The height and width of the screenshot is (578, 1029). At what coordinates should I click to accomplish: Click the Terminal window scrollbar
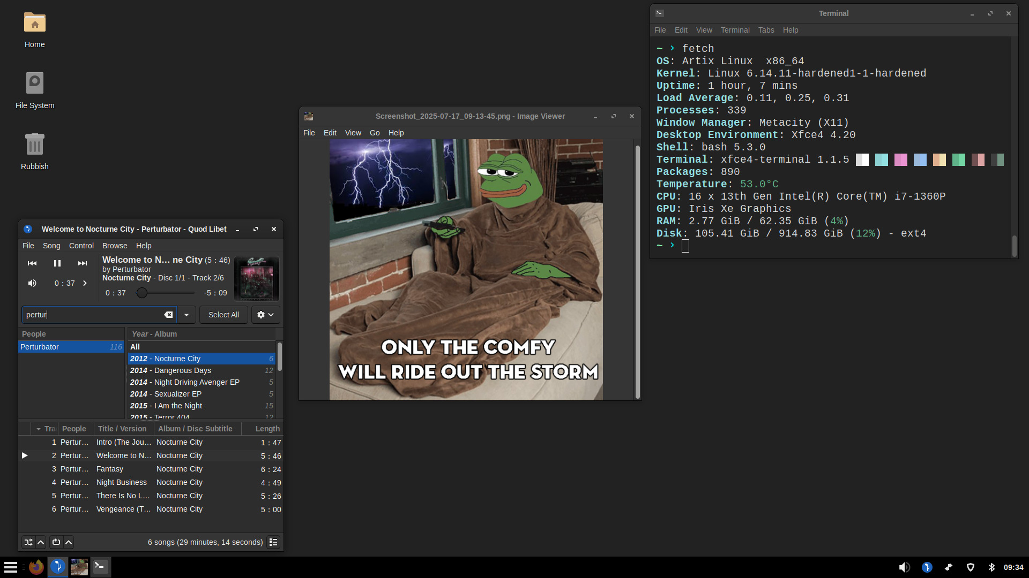pos(1014,246)
